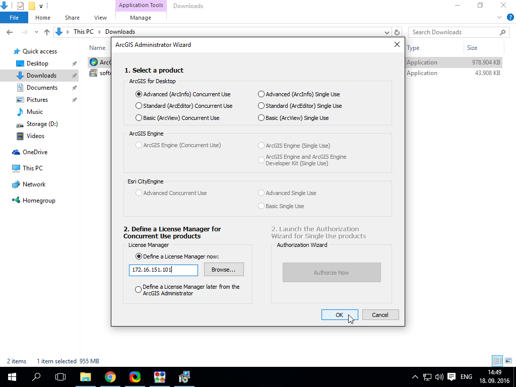Open Explorer help
This screenshot has height=387, width=516.
tap(510, 18)
